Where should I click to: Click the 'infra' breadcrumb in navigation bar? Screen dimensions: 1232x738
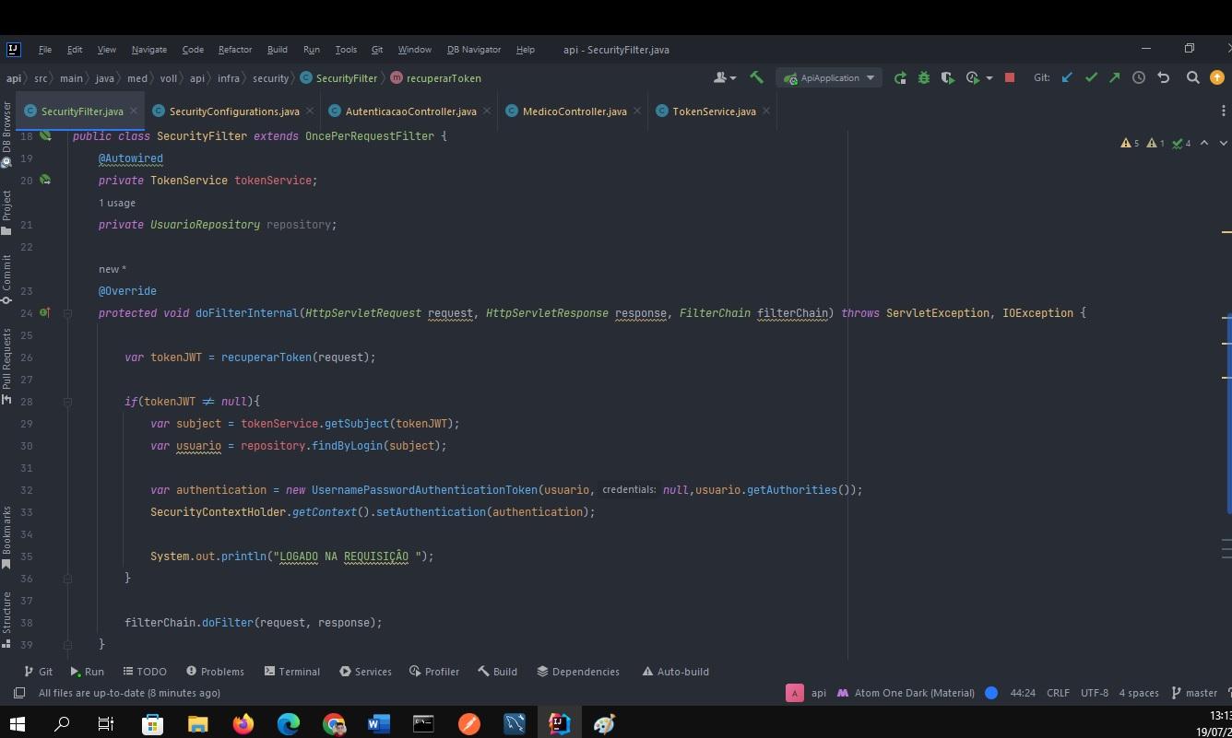coord(229,78)
